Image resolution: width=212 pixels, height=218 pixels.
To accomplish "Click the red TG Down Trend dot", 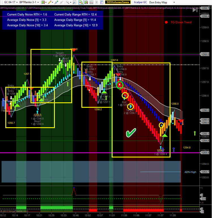I will [x=166, y=22].
